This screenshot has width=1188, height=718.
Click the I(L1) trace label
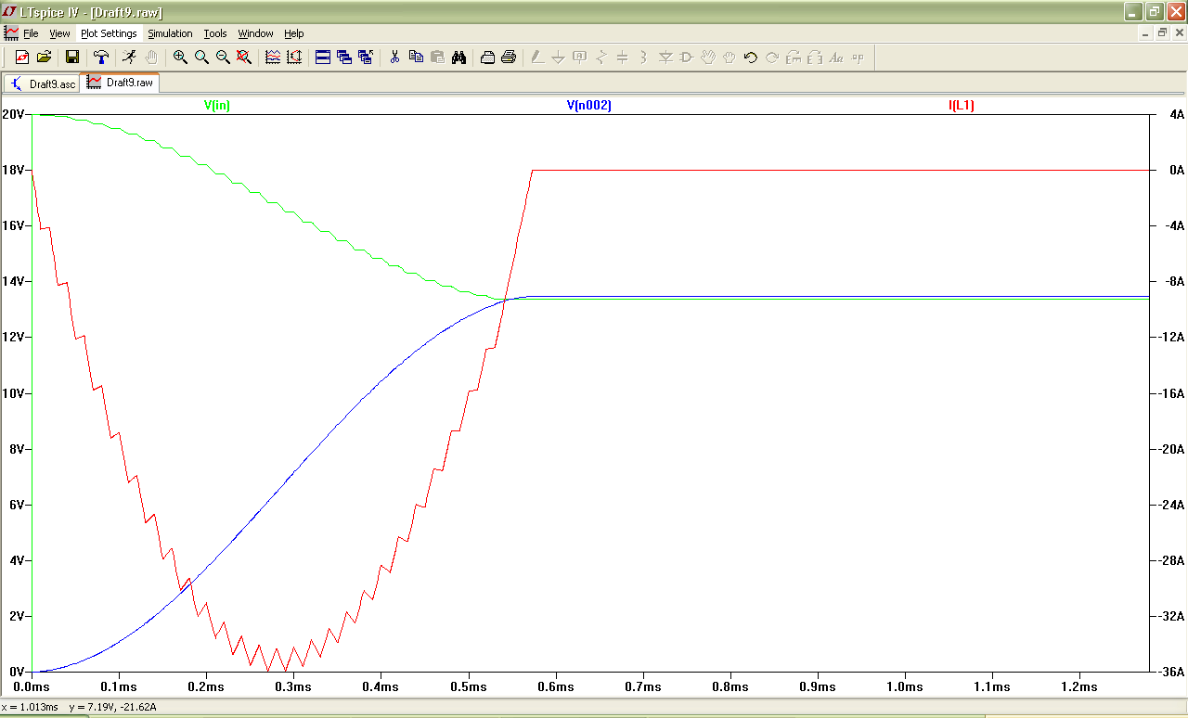click(x=962, y=106)
